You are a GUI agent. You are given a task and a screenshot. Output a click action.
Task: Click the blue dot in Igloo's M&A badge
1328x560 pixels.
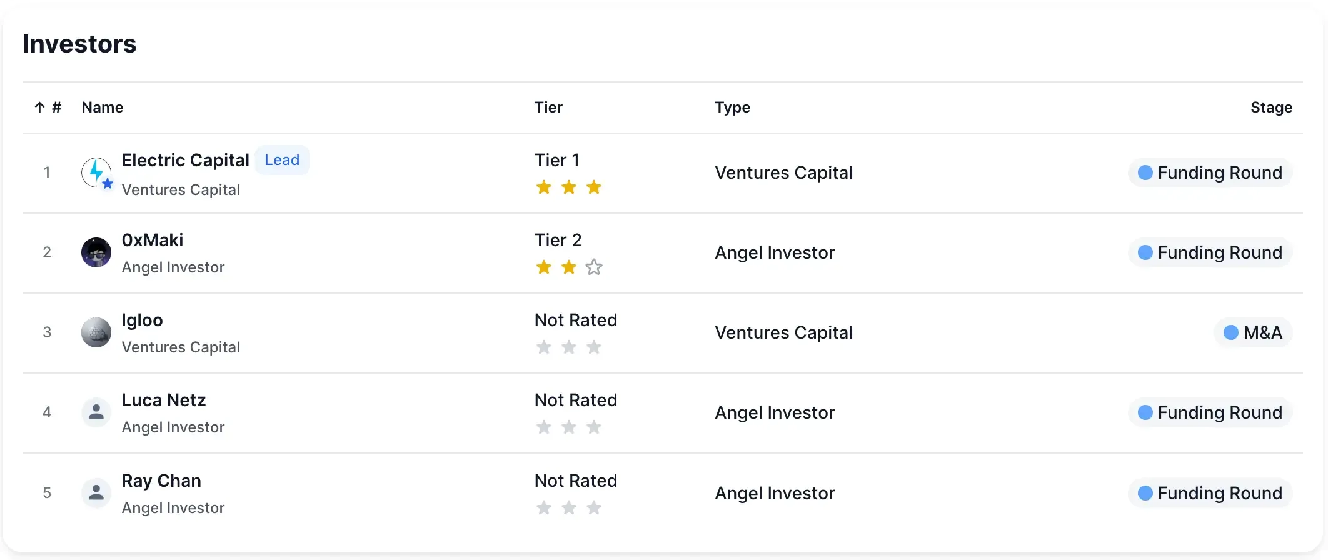(x=1230, y=332)
